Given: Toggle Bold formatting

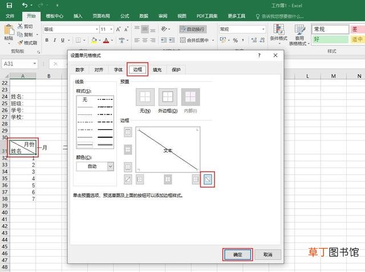Looking at the screenshot, I should pyautogui.click(x=47, y=40).
